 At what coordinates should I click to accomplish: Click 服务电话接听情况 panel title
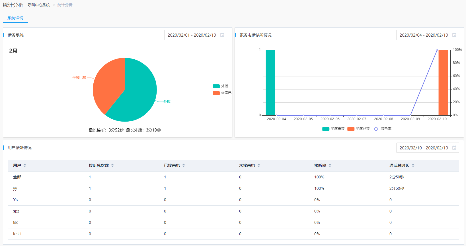click(x=256, y=35)
